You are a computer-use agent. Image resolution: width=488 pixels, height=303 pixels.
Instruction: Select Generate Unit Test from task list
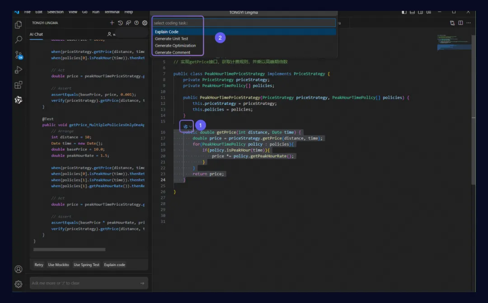click(244, 38)
